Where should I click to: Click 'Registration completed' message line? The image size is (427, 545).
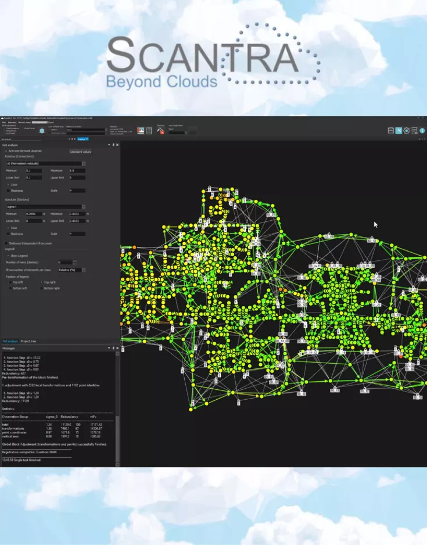(29, 452)
